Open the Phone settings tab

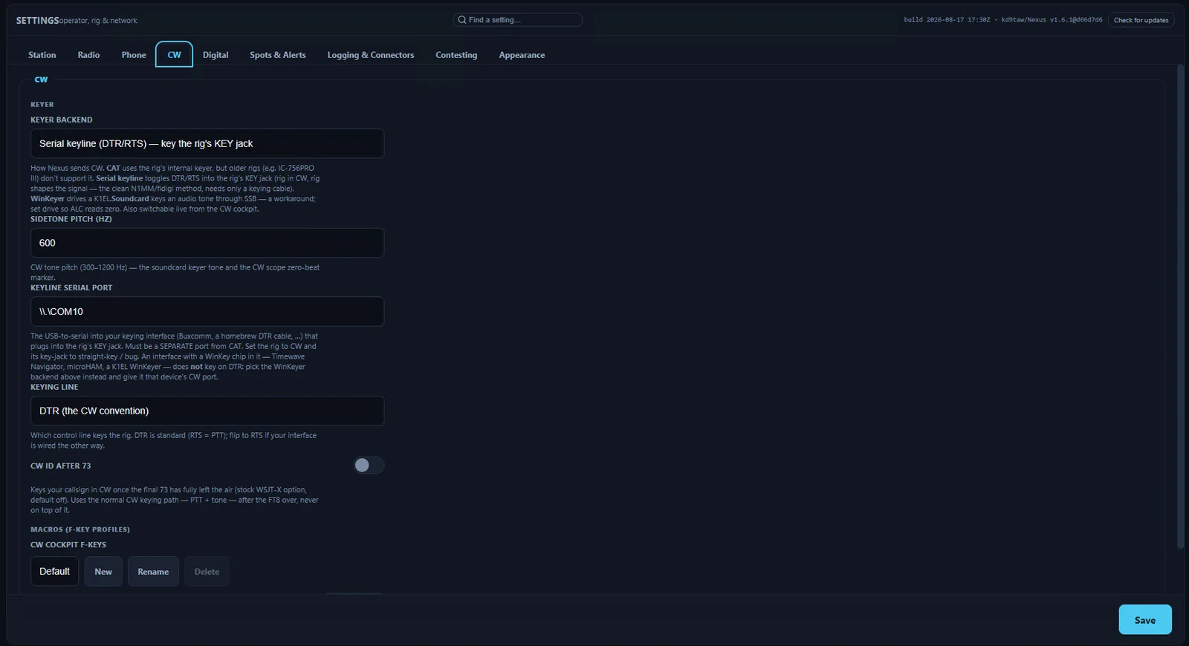click(134, 55)
